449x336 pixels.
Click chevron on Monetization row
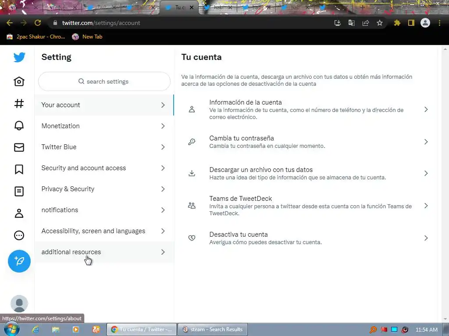pos(163,126)
